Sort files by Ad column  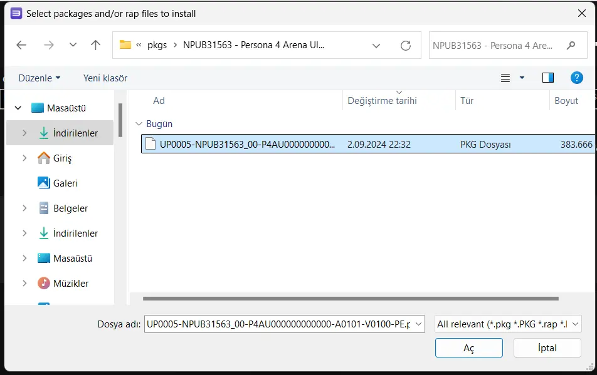159,101
